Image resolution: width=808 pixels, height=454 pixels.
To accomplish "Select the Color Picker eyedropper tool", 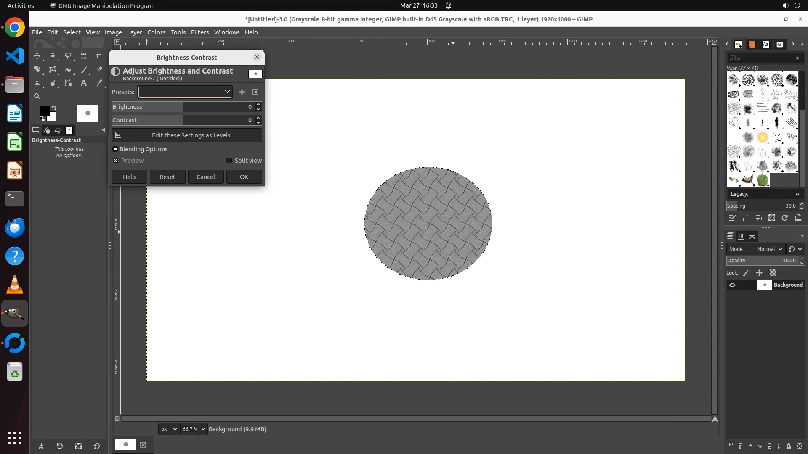I will tap(99, 83).
